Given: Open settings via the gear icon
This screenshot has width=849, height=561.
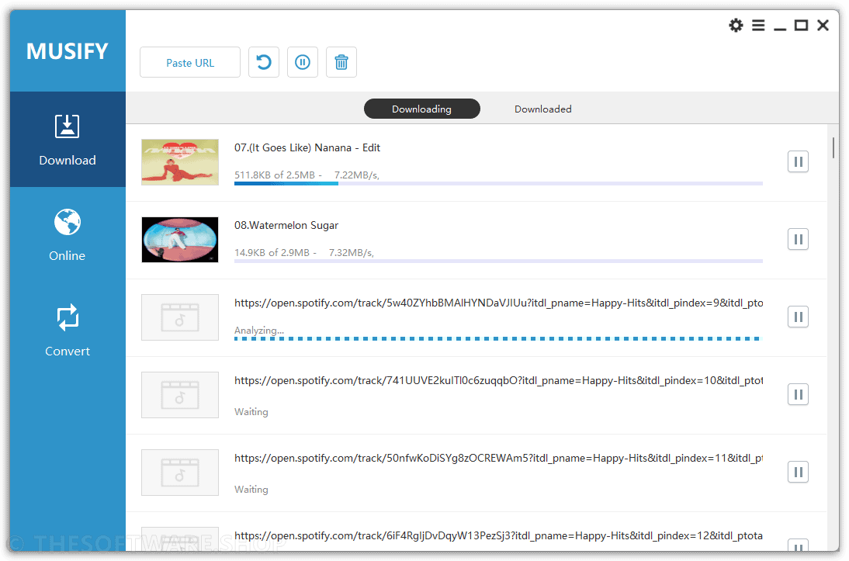Looking at the screenshot, I should click(x=735, y=25).
